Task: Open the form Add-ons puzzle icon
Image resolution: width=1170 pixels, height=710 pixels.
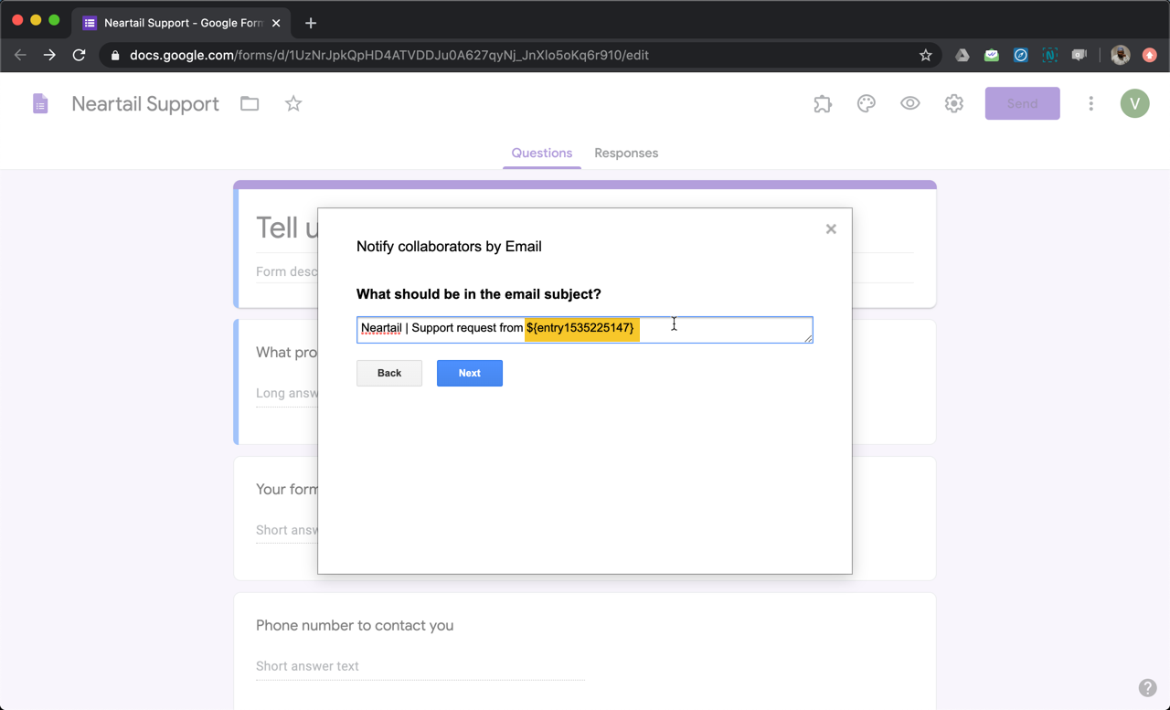Action: click(x=822, y=103)
